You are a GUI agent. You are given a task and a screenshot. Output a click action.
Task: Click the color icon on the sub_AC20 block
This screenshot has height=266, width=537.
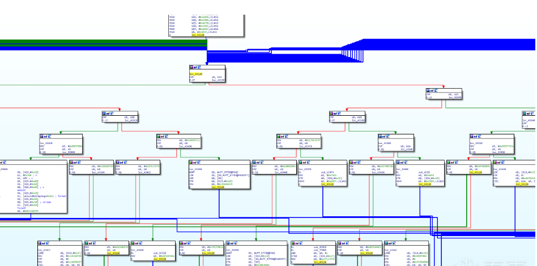[398, 162]
